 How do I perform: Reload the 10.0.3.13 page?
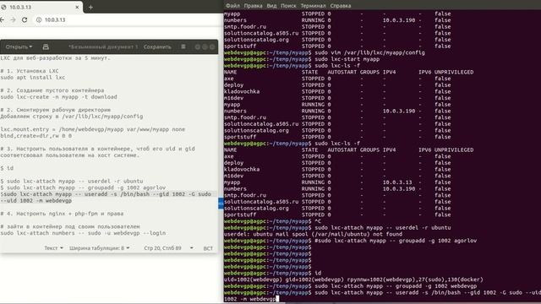click(x=25, y=19)
